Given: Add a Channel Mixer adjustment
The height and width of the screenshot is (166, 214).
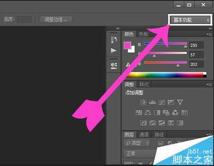Looking at the screenshot, I should (175, 113).
